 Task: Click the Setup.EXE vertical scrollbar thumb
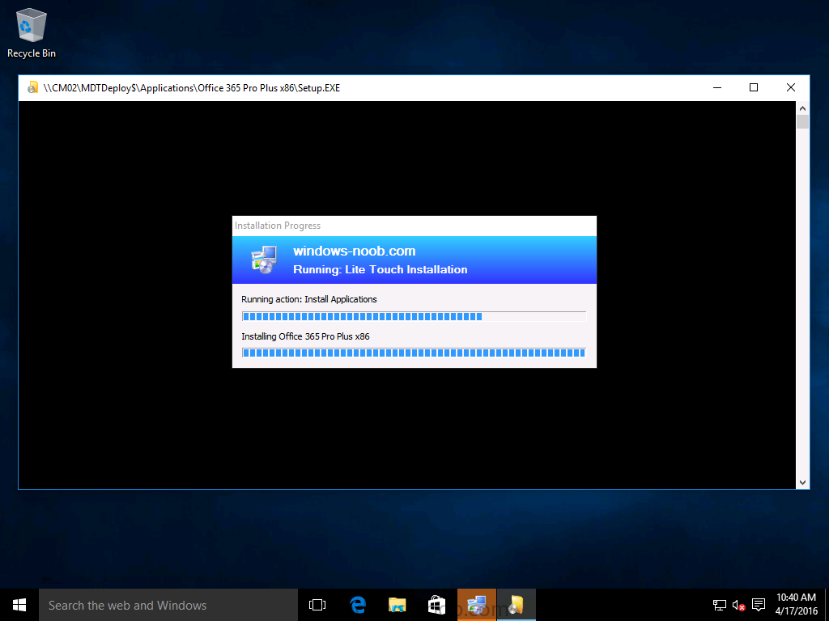click(x=802, y=122)
